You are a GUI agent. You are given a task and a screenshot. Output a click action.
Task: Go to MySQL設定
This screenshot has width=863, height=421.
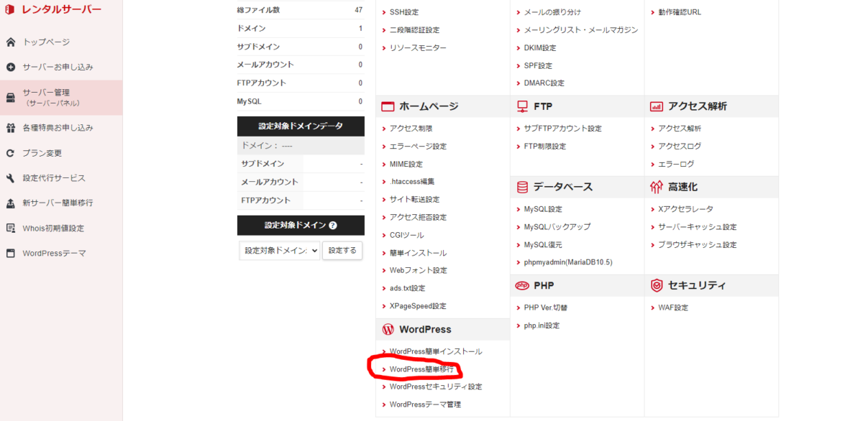543,209
